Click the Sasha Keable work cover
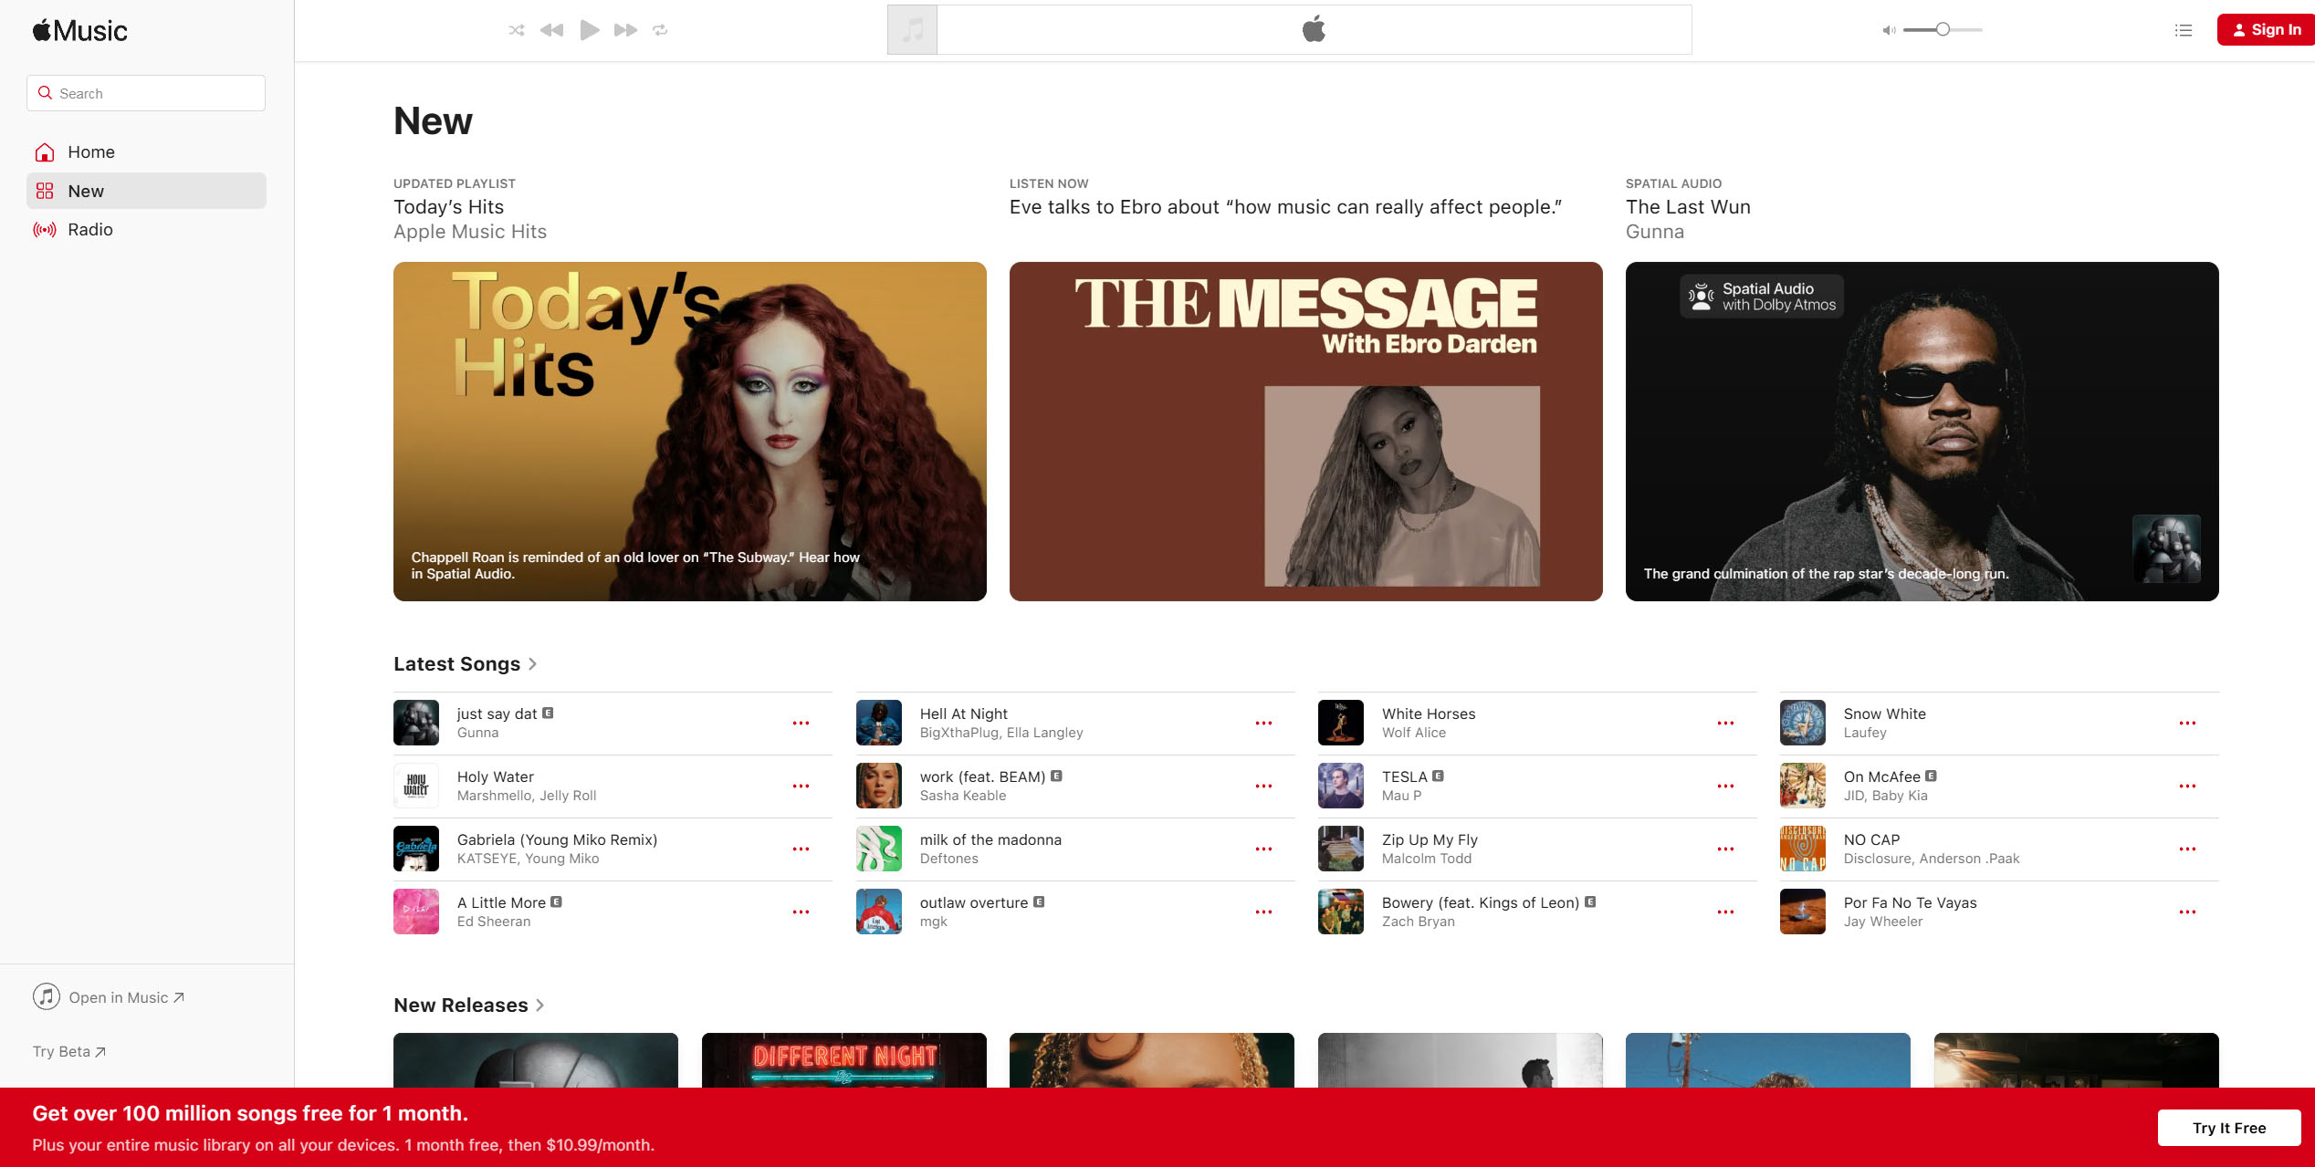The image size is (2315, 1167). [x=879, y=786]
